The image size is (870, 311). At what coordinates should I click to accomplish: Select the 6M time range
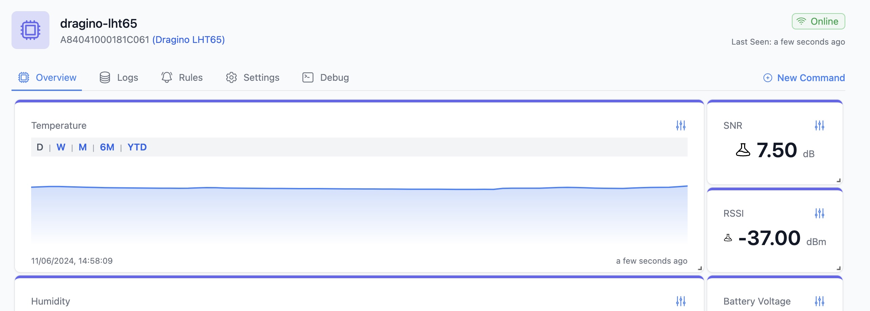pyautogui.click(x=107, y=147)
